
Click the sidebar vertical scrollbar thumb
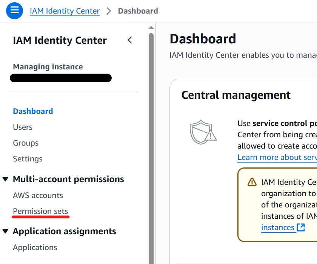pos(151,149)
